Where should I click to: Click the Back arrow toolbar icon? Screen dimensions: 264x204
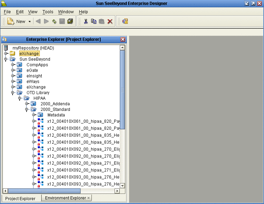click(x=38, y=21)
